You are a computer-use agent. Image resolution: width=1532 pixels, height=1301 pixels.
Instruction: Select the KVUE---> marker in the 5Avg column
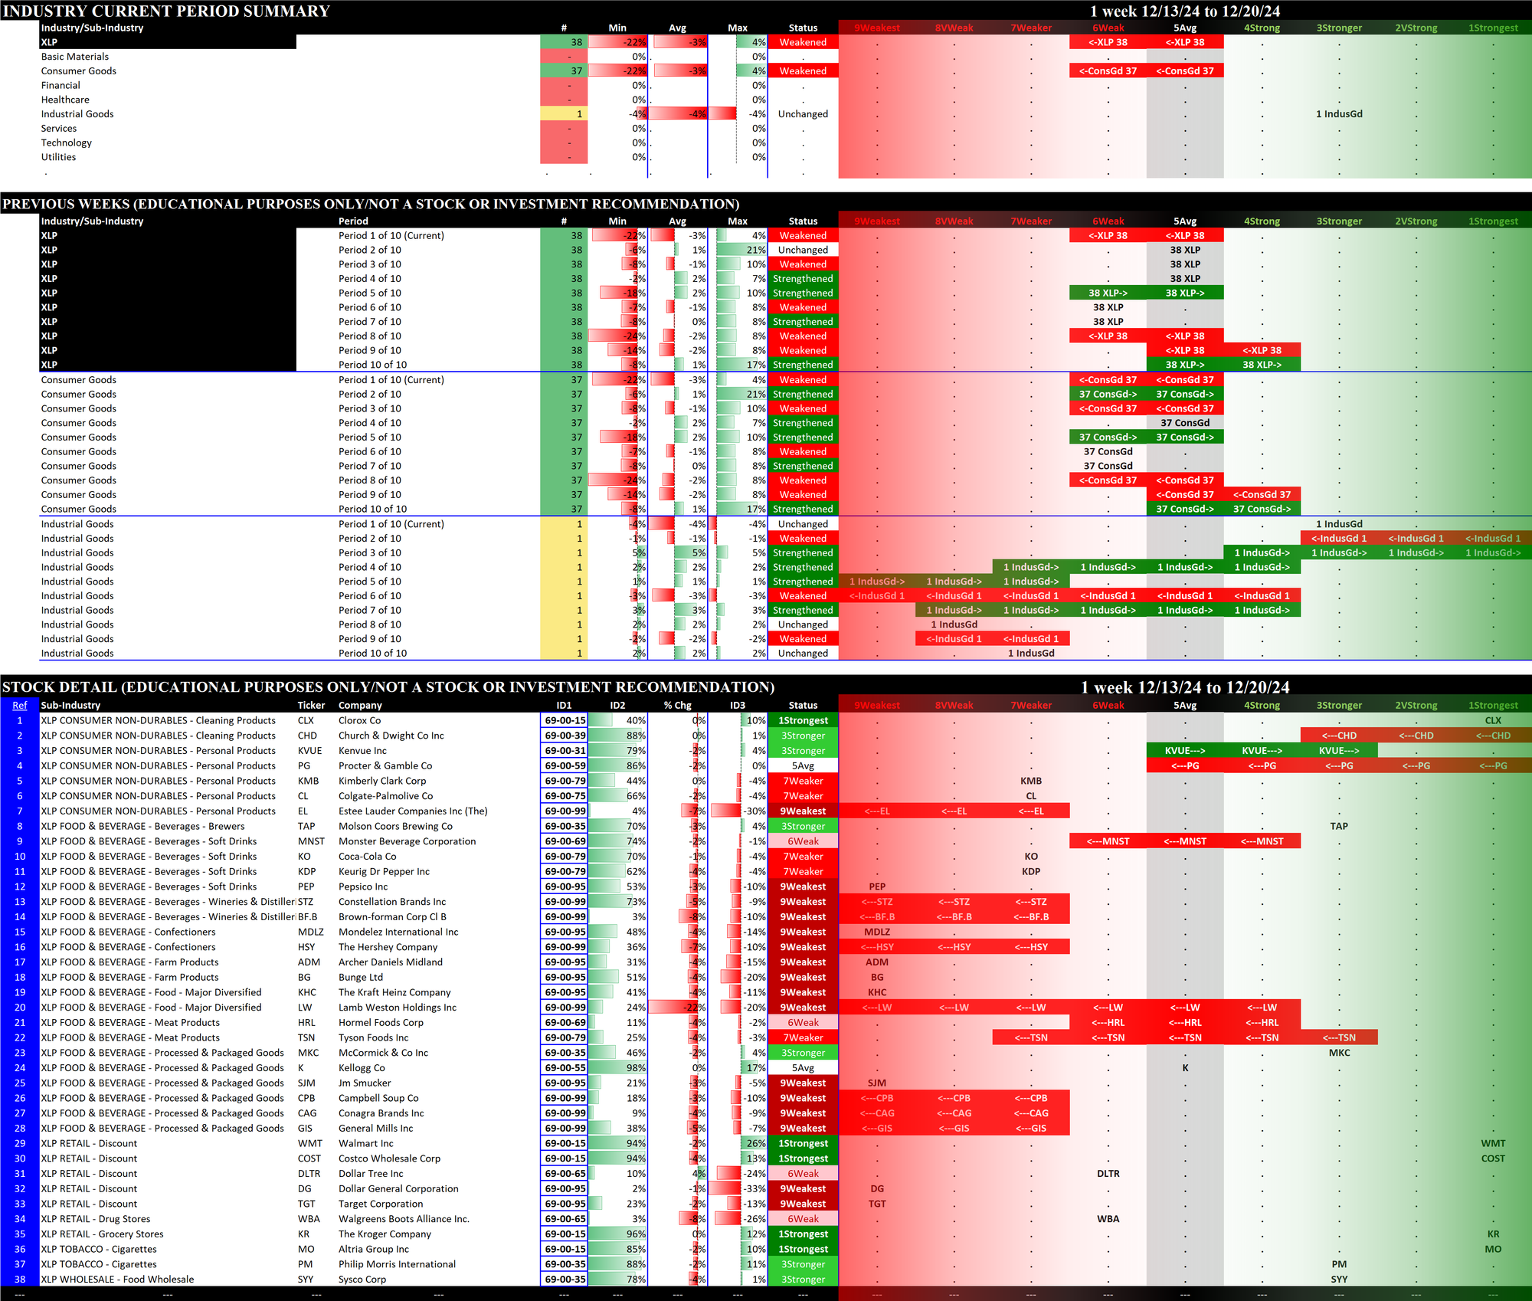[1184, 751]
